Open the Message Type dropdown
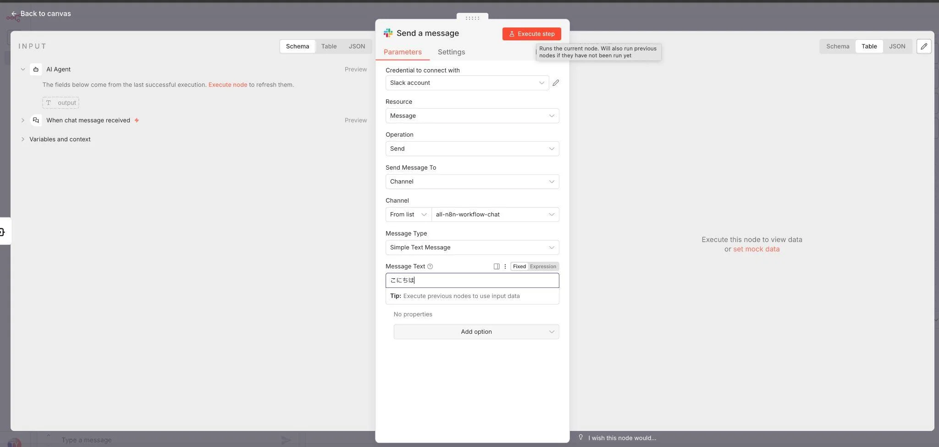The height and width of the screenshot is (447, 939). point(472,248)
